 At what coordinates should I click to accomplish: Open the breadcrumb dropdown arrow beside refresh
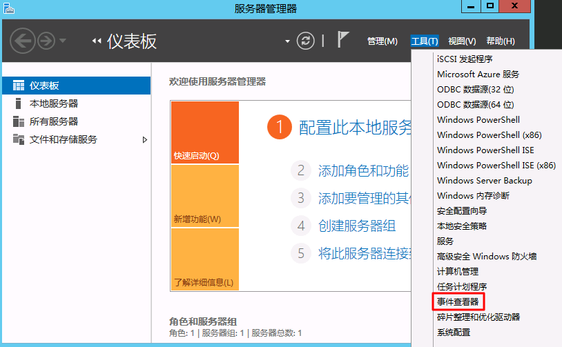coord(287,41)
